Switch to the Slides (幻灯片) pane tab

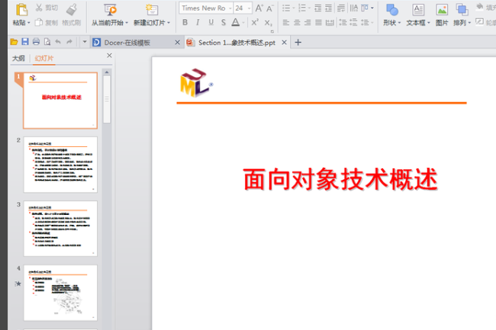[x=44, y=59]
